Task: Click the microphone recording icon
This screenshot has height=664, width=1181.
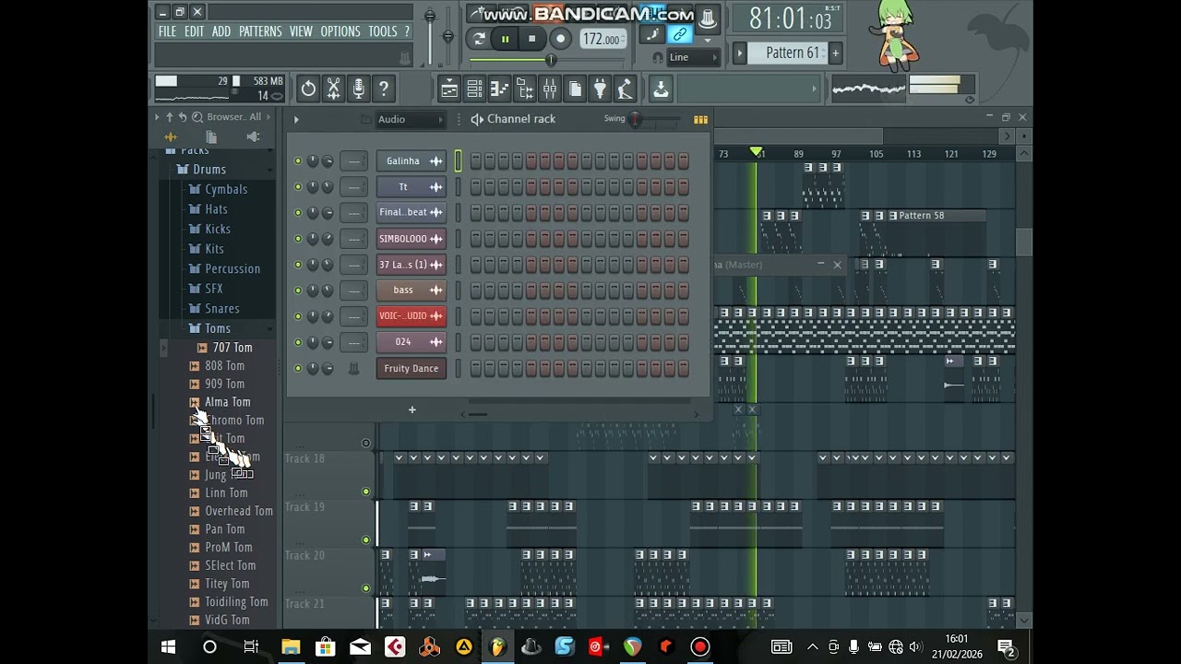Action: (x=359, y=89)
